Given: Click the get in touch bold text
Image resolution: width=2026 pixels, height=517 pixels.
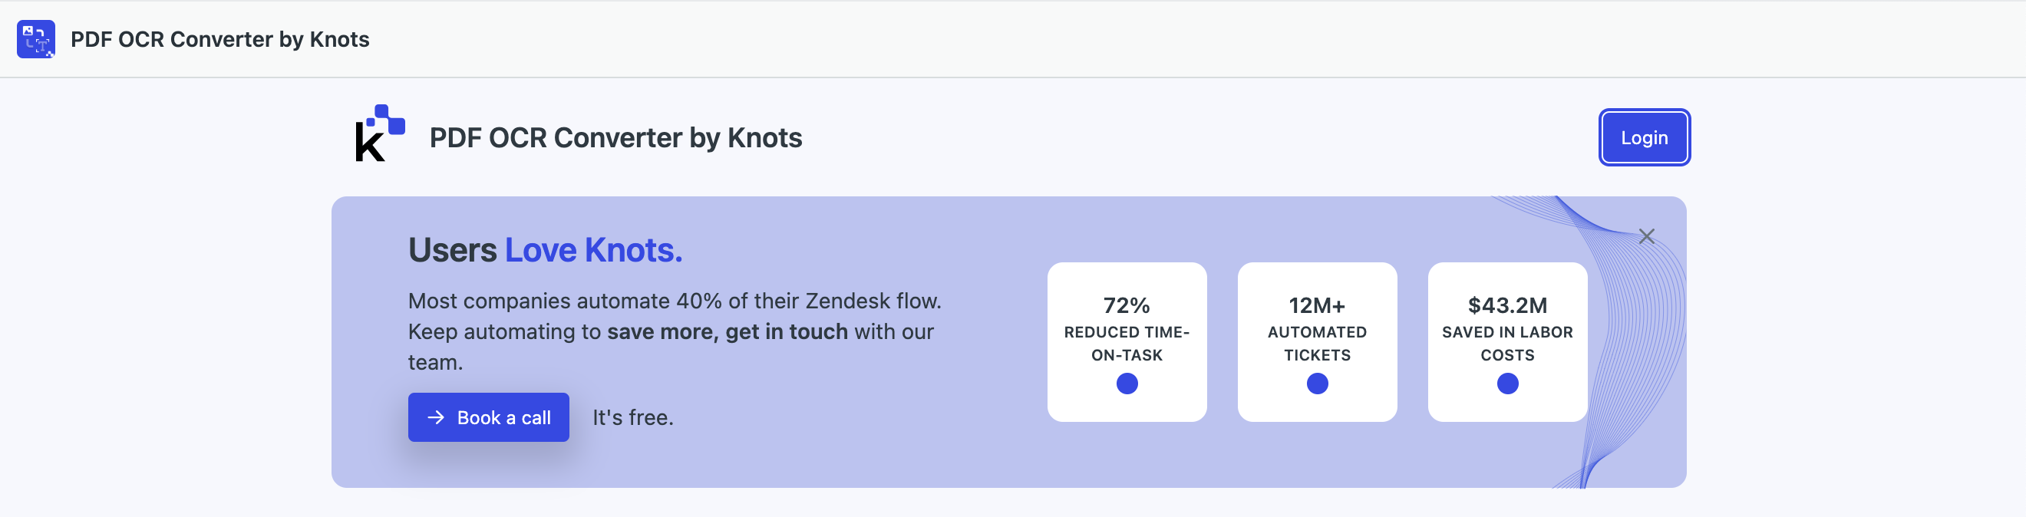Looking at the screenshot, I should (787, 331).
